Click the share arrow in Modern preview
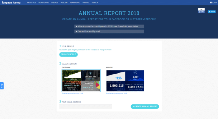The width and height of the screenshot is (218, 119). (x=135, y=72)
